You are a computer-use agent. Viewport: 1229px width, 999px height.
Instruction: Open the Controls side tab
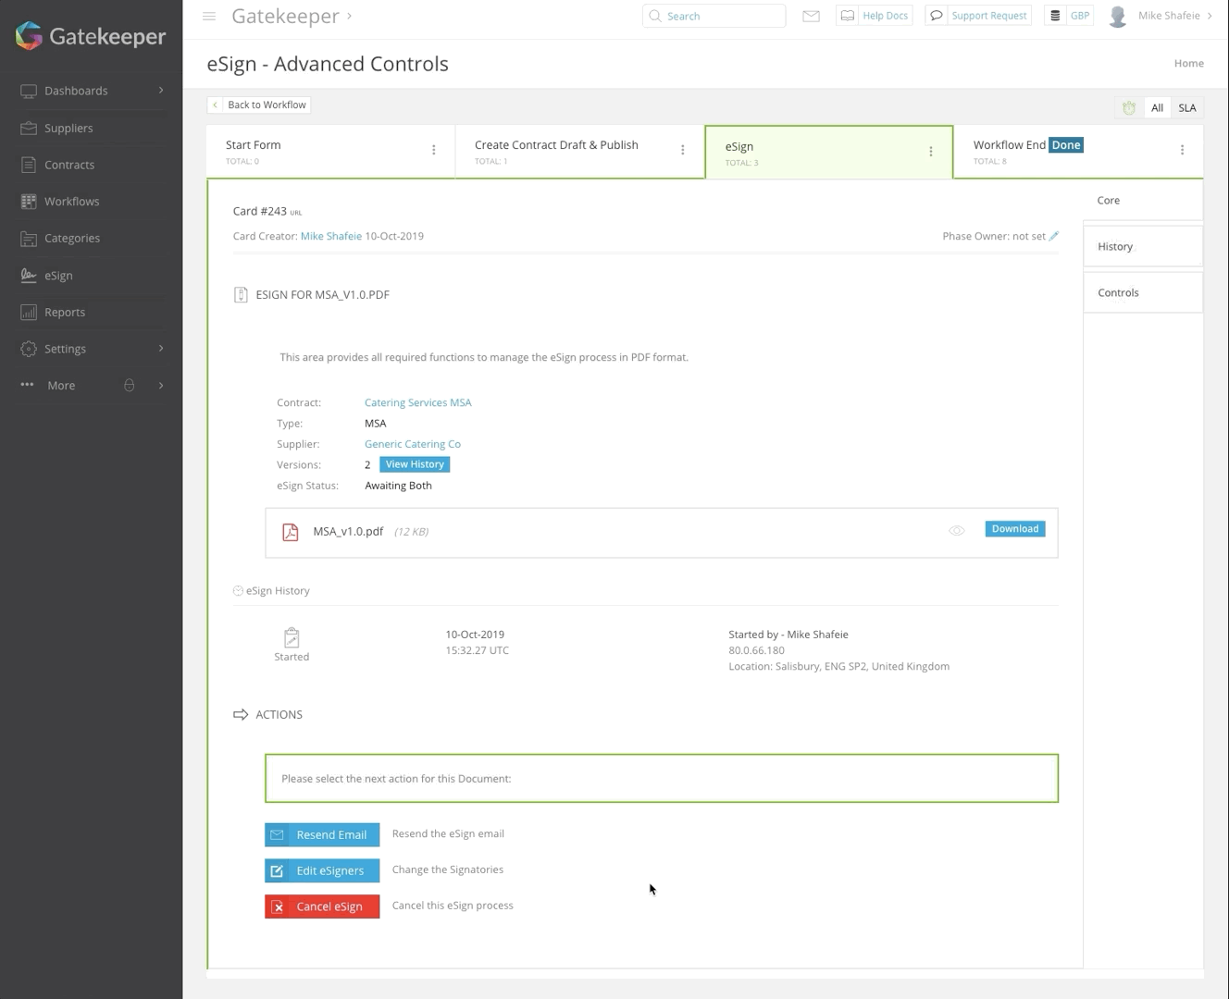click(1143, 292)
